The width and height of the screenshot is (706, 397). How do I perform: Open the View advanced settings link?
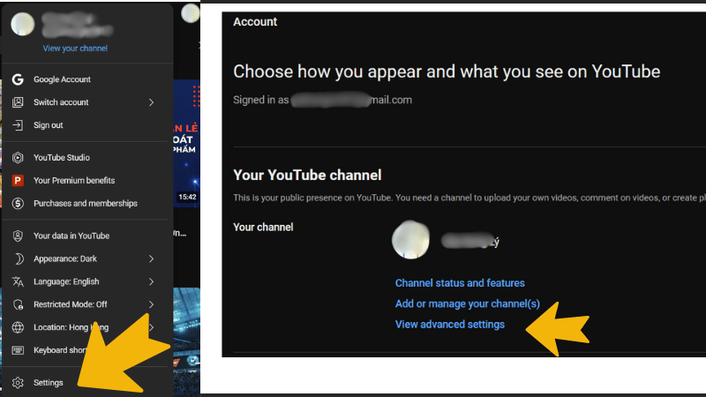450,325
